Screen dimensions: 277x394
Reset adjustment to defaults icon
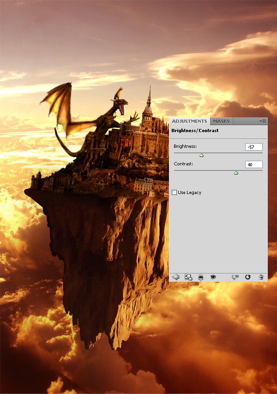click(x=247, y=277)
